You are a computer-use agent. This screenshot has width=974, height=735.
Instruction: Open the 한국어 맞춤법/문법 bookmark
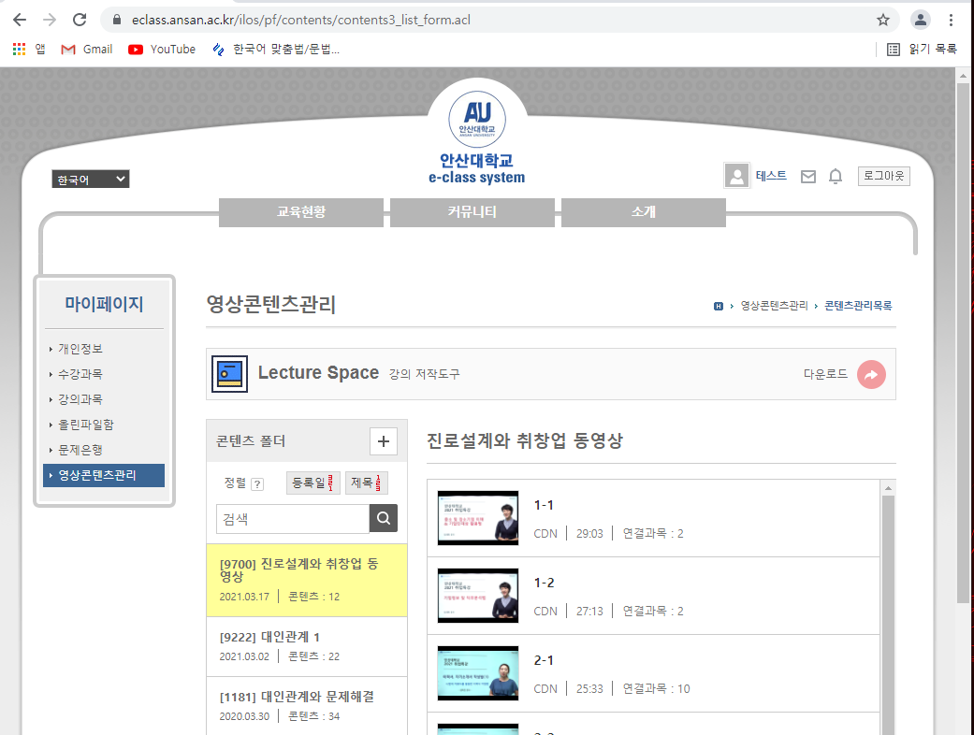tap(276, 49)
